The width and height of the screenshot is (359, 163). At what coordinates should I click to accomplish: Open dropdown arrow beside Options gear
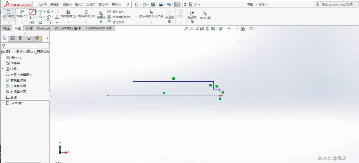(199, 5)
